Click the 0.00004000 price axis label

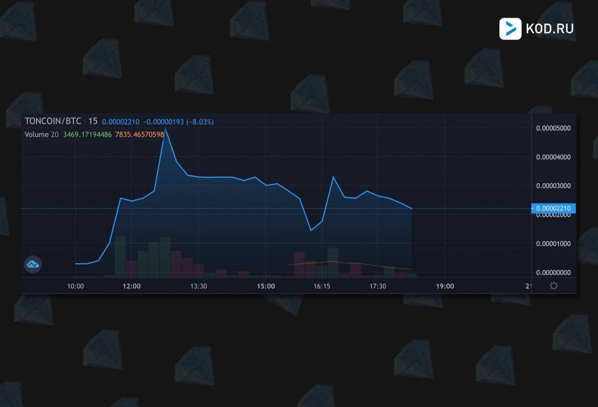[553, 157]
